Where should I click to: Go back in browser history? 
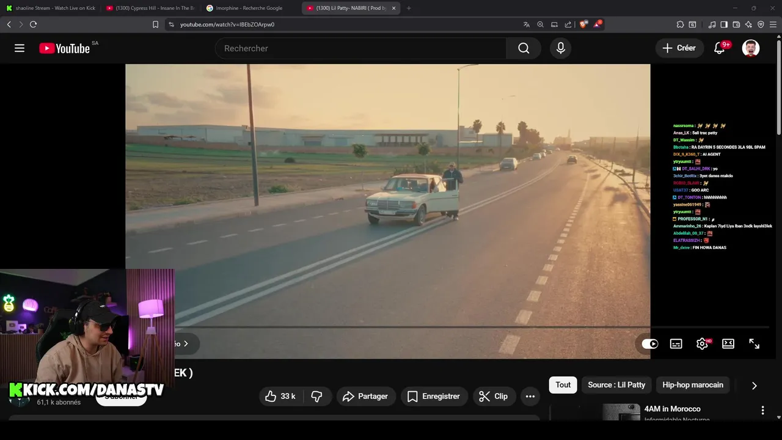coord(9,24)
